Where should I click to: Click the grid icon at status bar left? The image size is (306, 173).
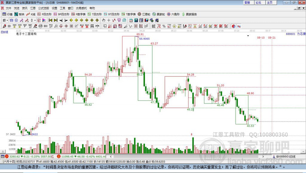(x=2, y=156)
